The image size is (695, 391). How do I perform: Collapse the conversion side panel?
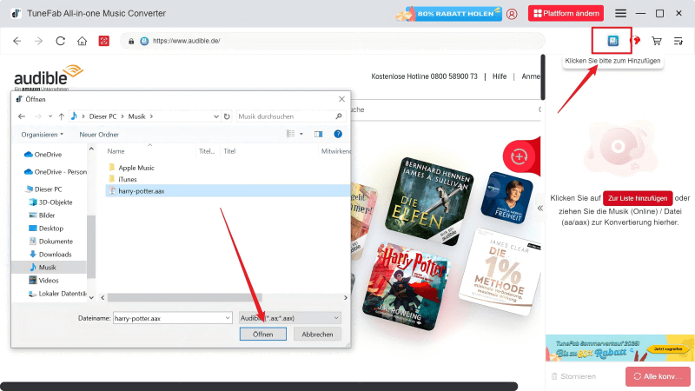pyautogui.click(x=539, y=208)
